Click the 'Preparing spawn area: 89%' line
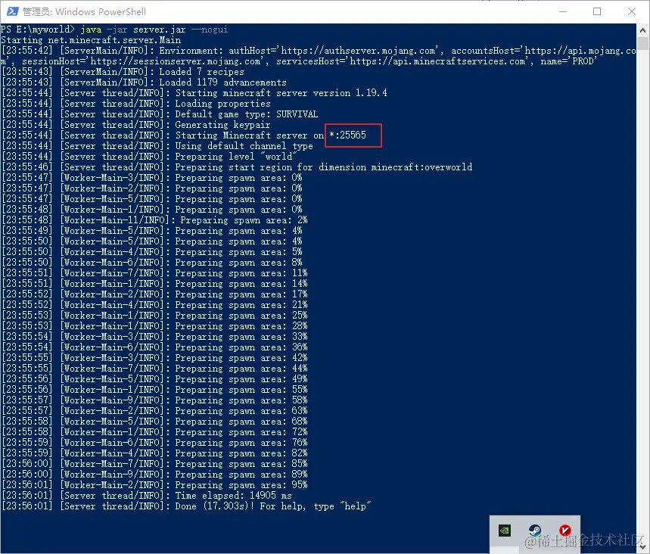This screenshot has width=650, height=554. coord(154,475)
